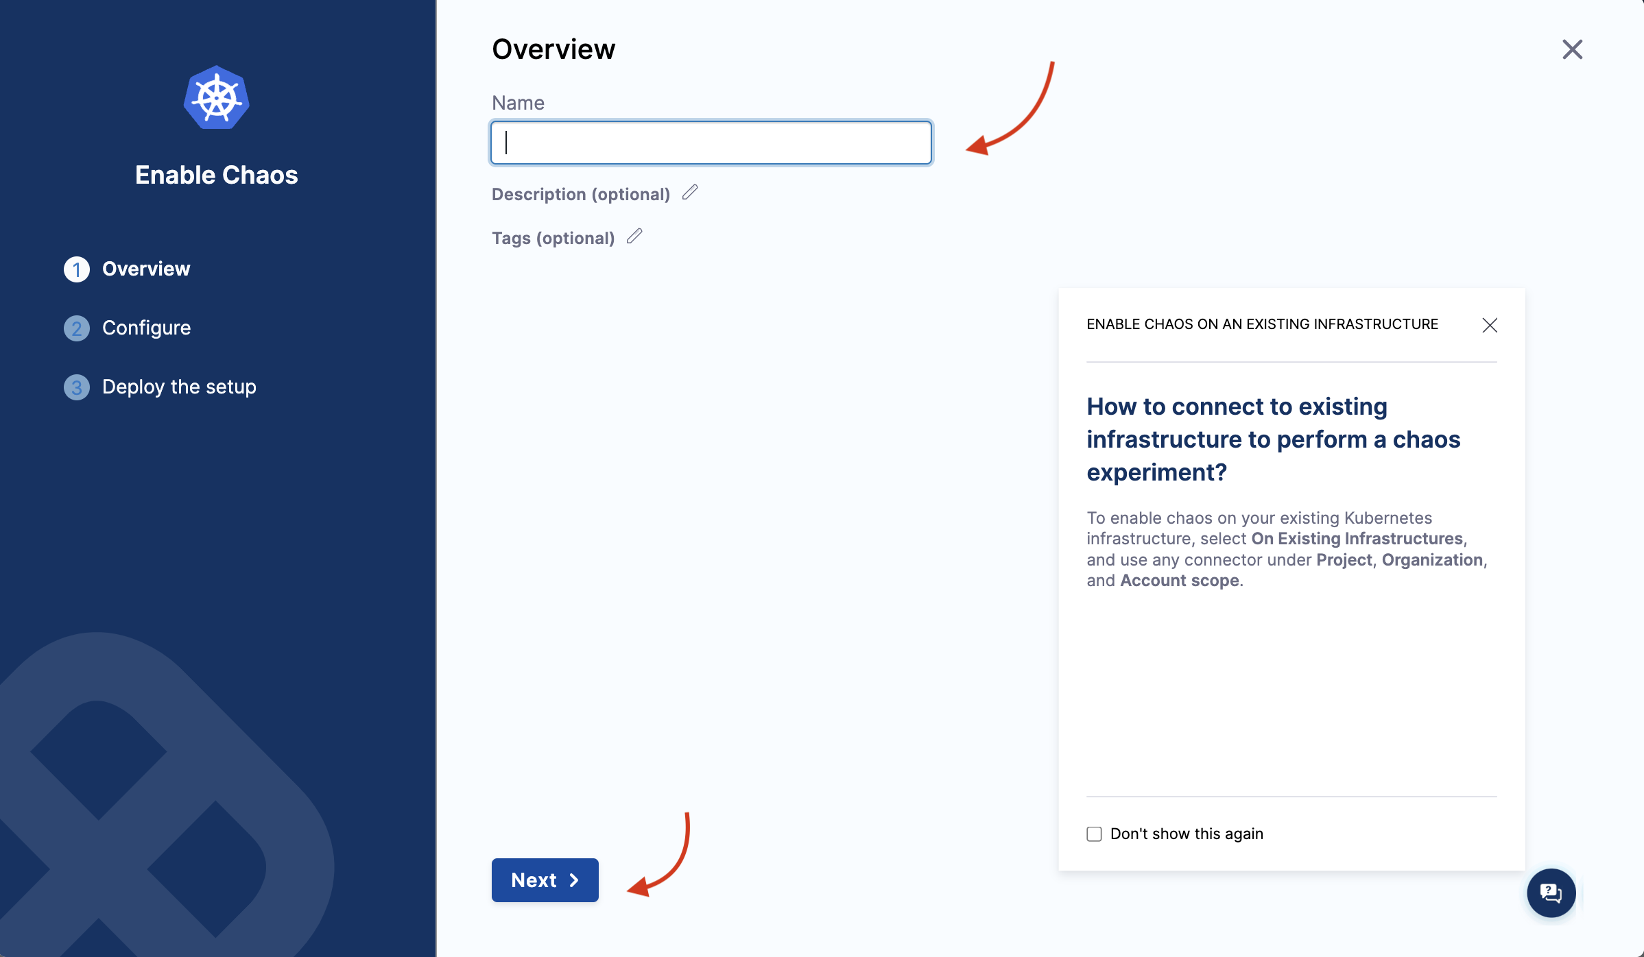Click the Overview sidebar menu item
The width and height of the screenshot is (1644, 957).
click(x=146, y=269)
